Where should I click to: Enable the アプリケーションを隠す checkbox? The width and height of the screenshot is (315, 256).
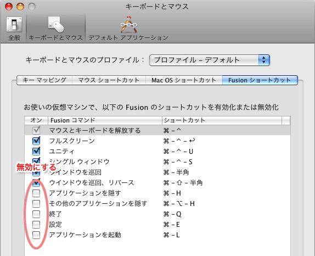point(36,193)
